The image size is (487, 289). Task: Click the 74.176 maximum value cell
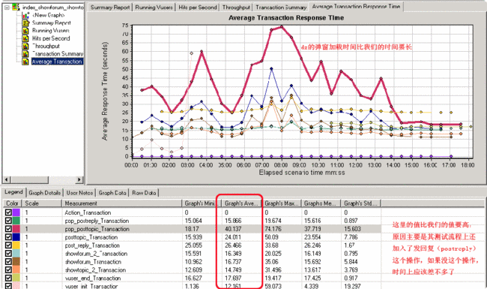point(273,229)
